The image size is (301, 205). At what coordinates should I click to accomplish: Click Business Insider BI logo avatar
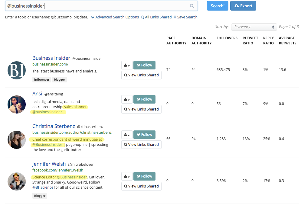click(17, 70)
